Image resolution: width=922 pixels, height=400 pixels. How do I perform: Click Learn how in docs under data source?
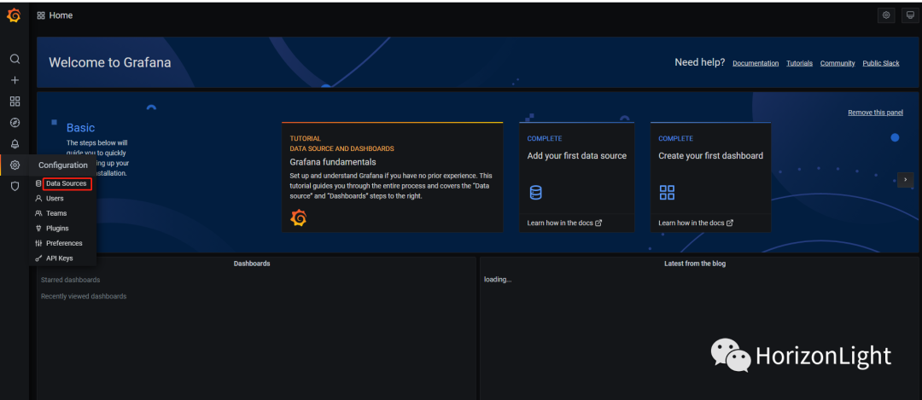[564, 223]
